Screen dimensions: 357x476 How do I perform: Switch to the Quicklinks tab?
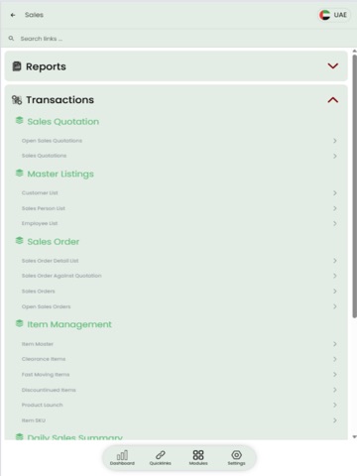click(161, 458)
